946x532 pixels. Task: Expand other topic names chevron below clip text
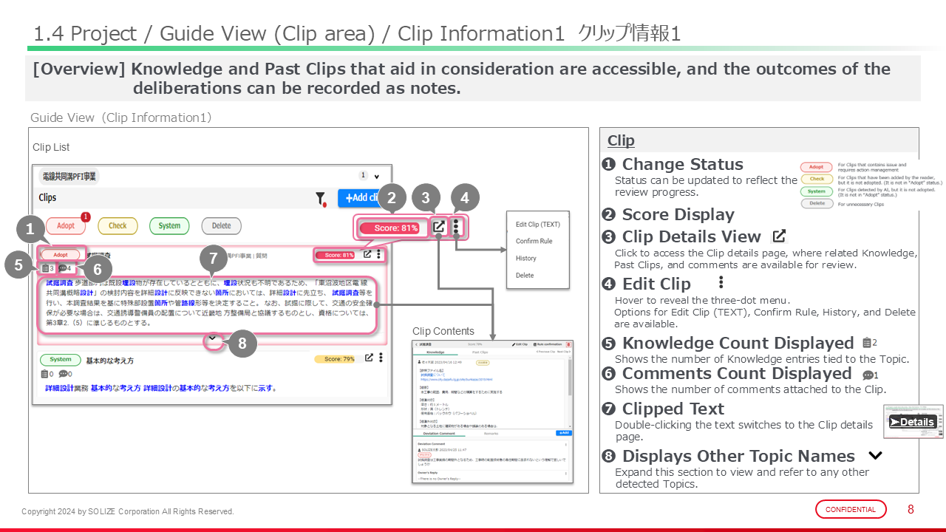click(213, 338)
